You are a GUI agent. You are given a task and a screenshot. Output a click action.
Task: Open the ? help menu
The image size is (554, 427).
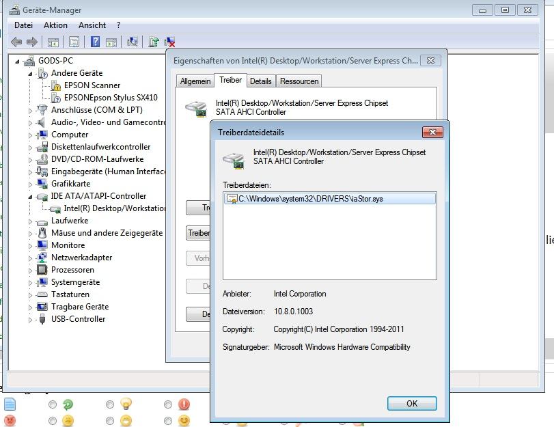(x=118, y=25)
